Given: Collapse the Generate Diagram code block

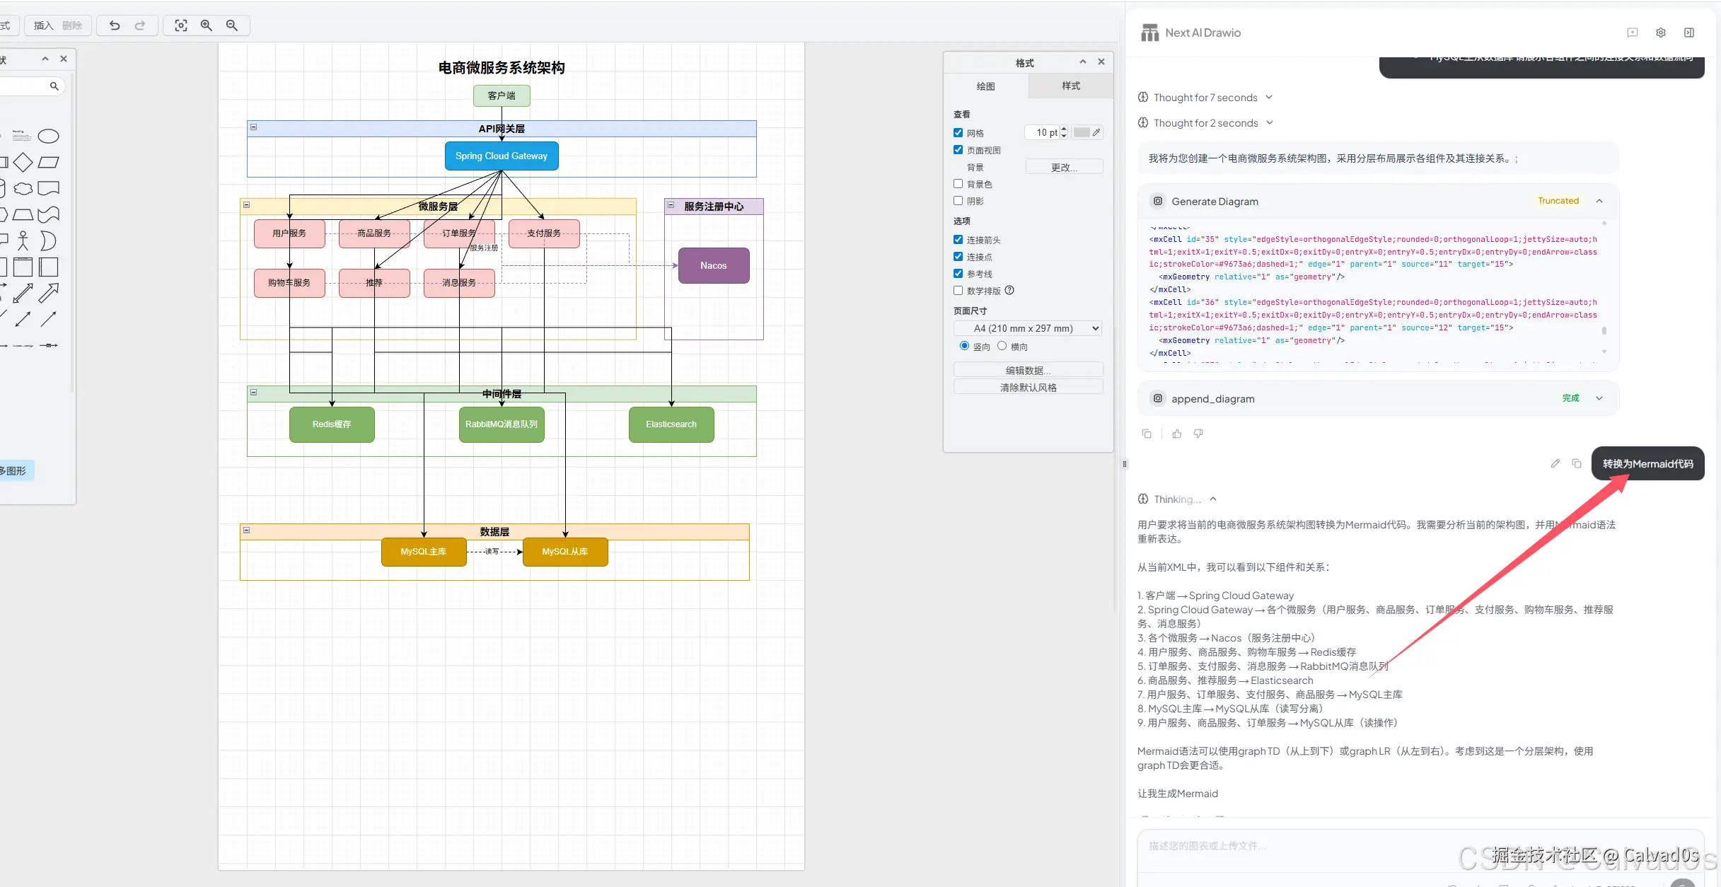Looking at the screenshot, I should pyautogui.click(x=1599, y=201).
